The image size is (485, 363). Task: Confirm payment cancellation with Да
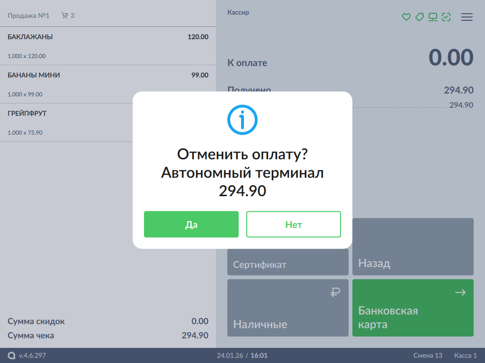[x=191, y=225]
